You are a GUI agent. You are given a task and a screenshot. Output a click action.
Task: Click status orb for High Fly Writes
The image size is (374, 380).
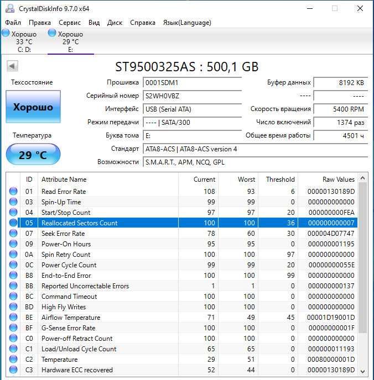13,307
